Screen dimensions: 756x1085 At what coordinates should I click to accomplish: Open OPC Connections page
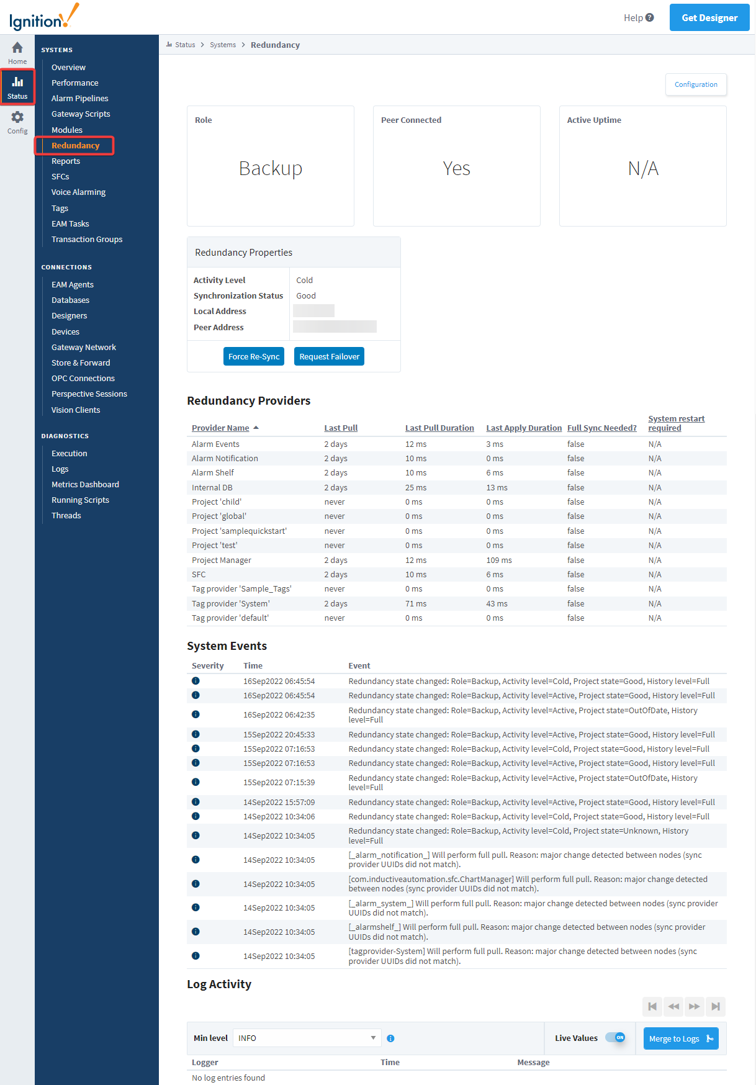tap(83, 378)
